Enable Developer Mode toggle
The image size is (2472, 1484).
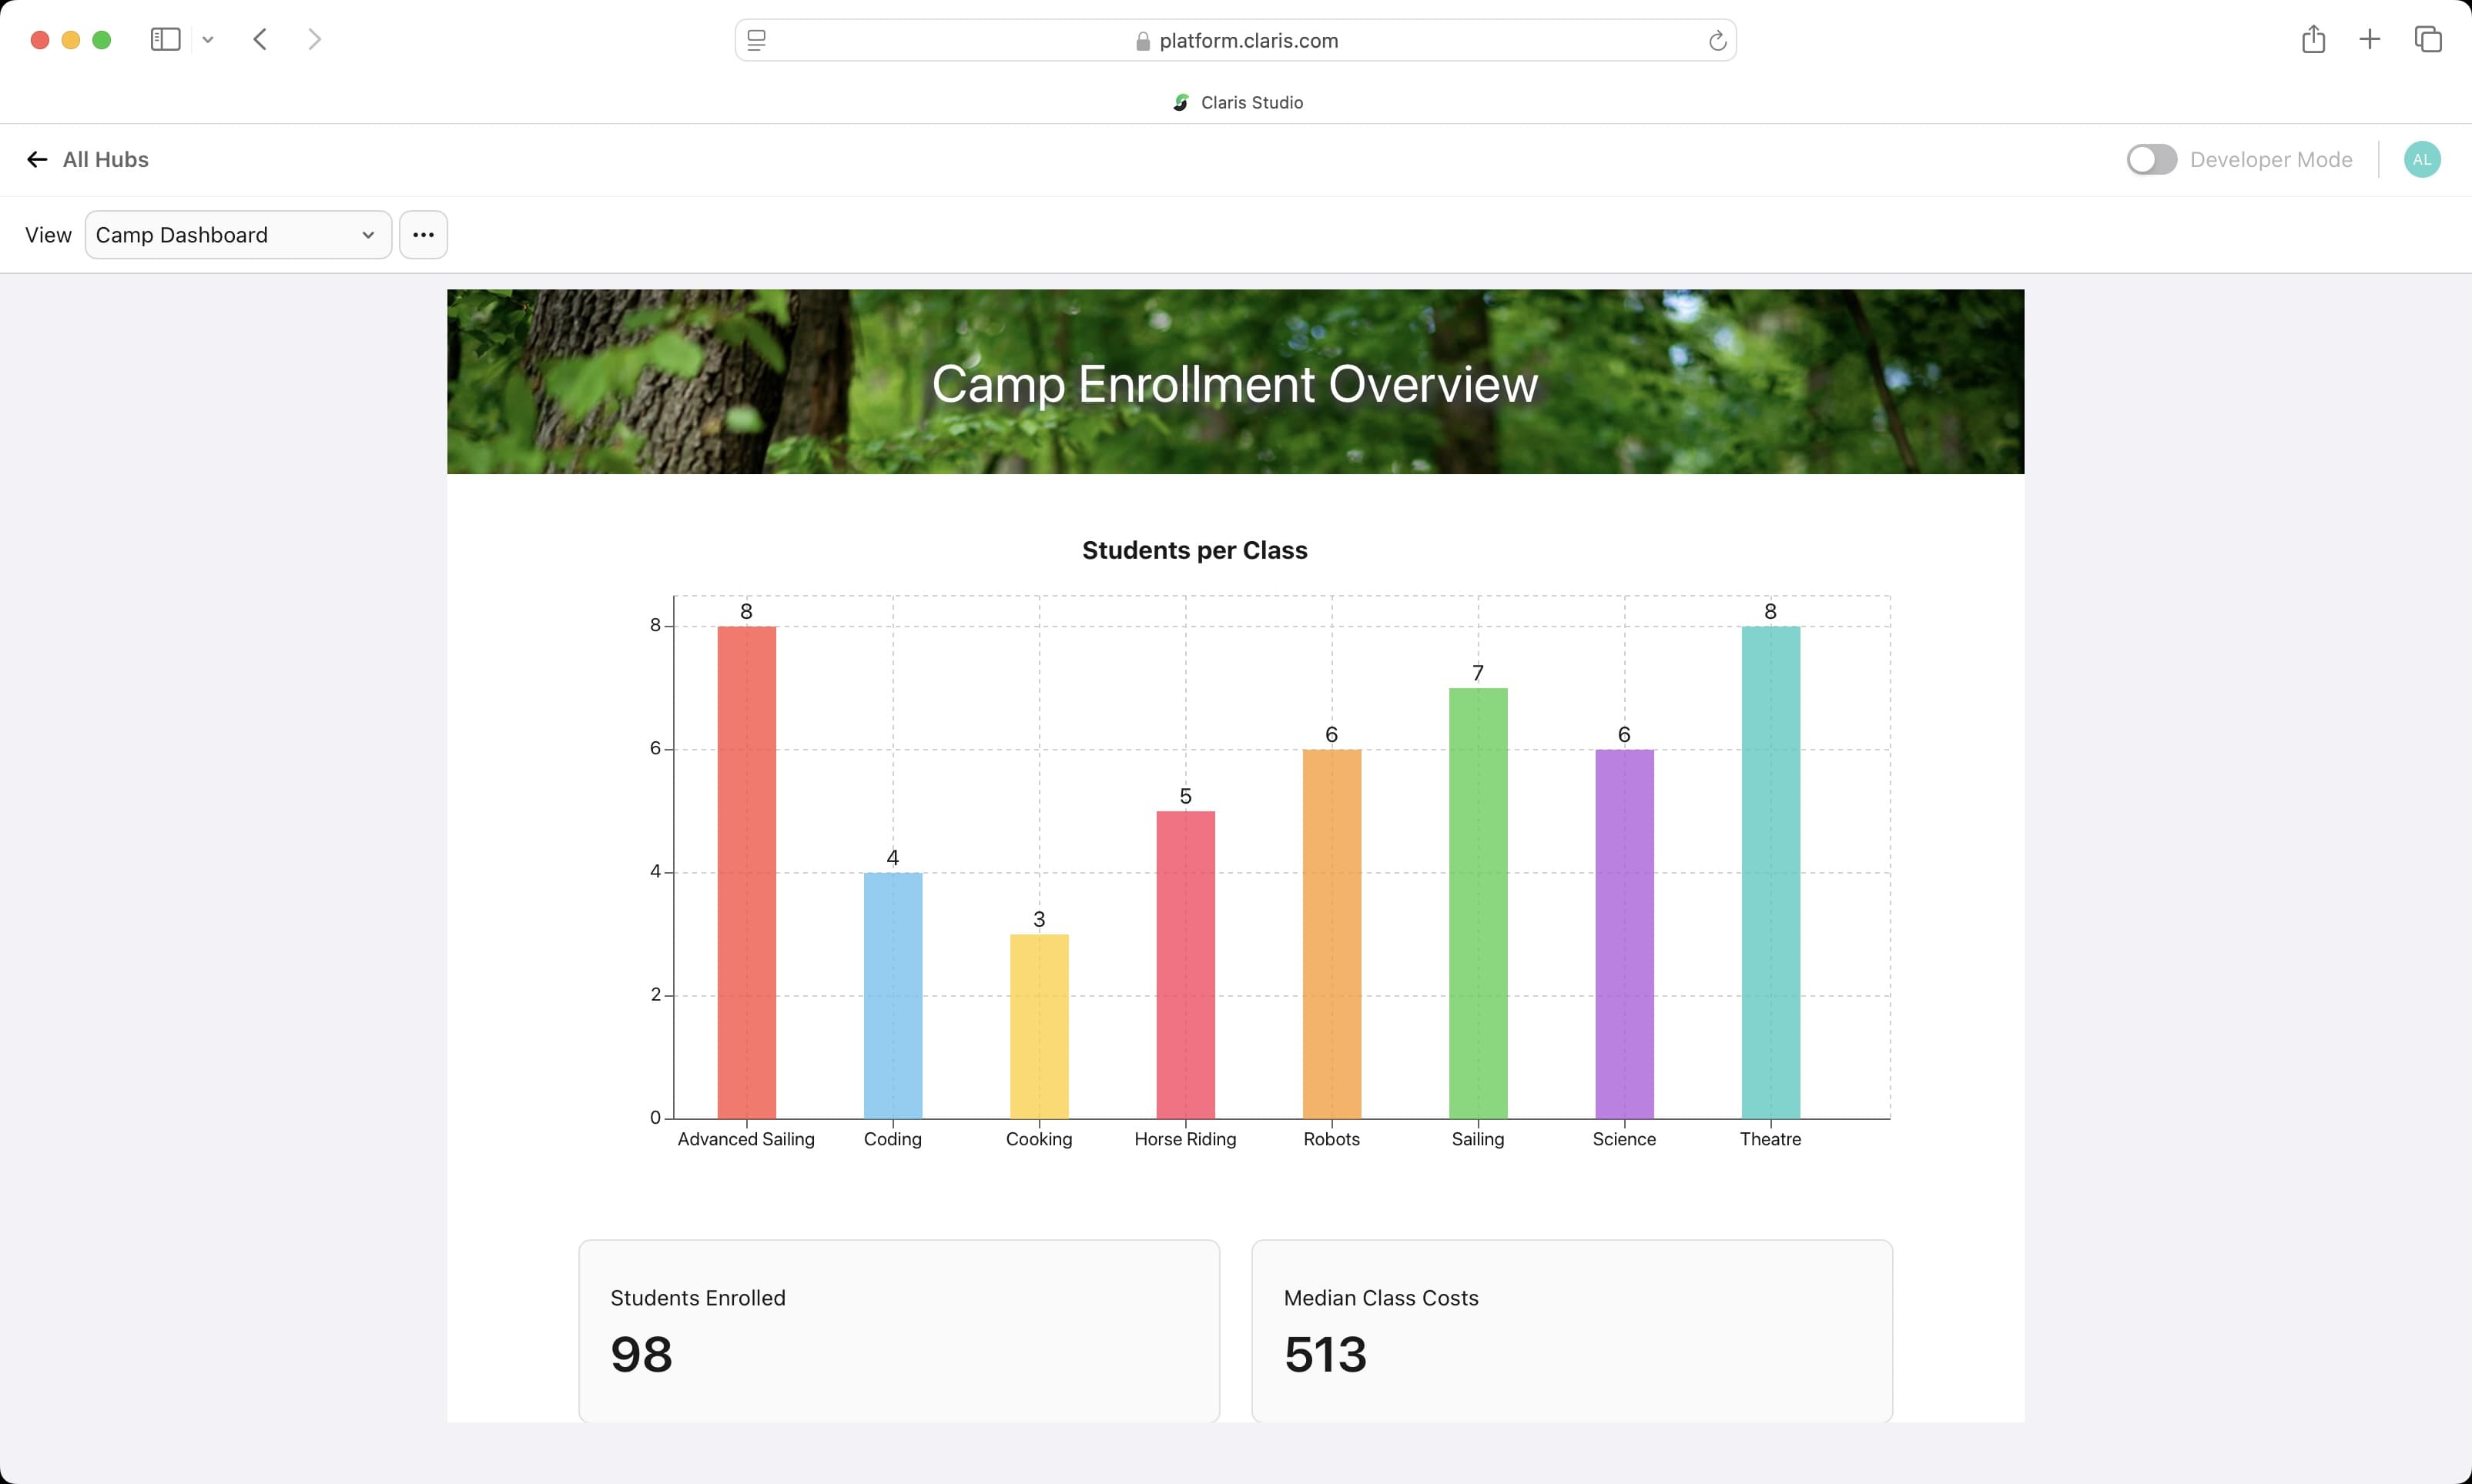(x=2151, y=160)
